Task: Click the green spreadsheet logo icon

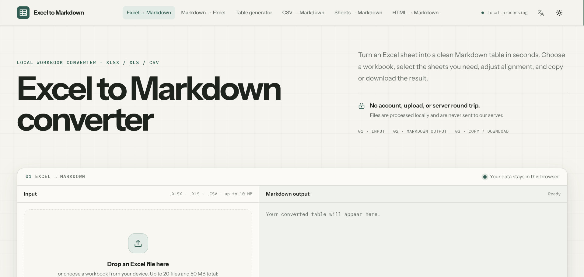Action: [x=23, y=13]
